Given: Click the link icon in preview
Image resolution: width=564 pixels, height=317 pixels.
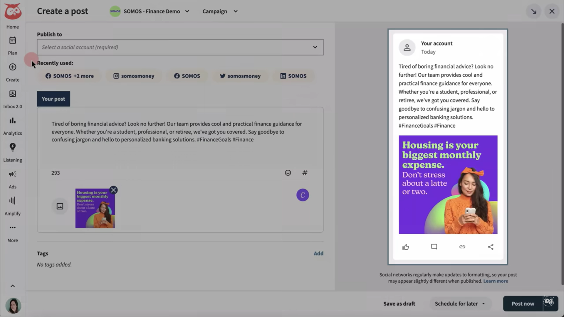Looking at the screenshot, I should 462,247.
